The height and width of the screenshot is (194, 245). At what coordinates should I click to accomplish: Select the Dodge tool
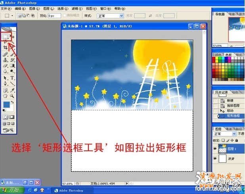point(12,71)
